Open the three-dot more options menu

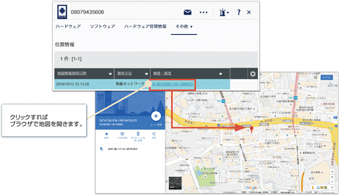[x=204, y=13]
